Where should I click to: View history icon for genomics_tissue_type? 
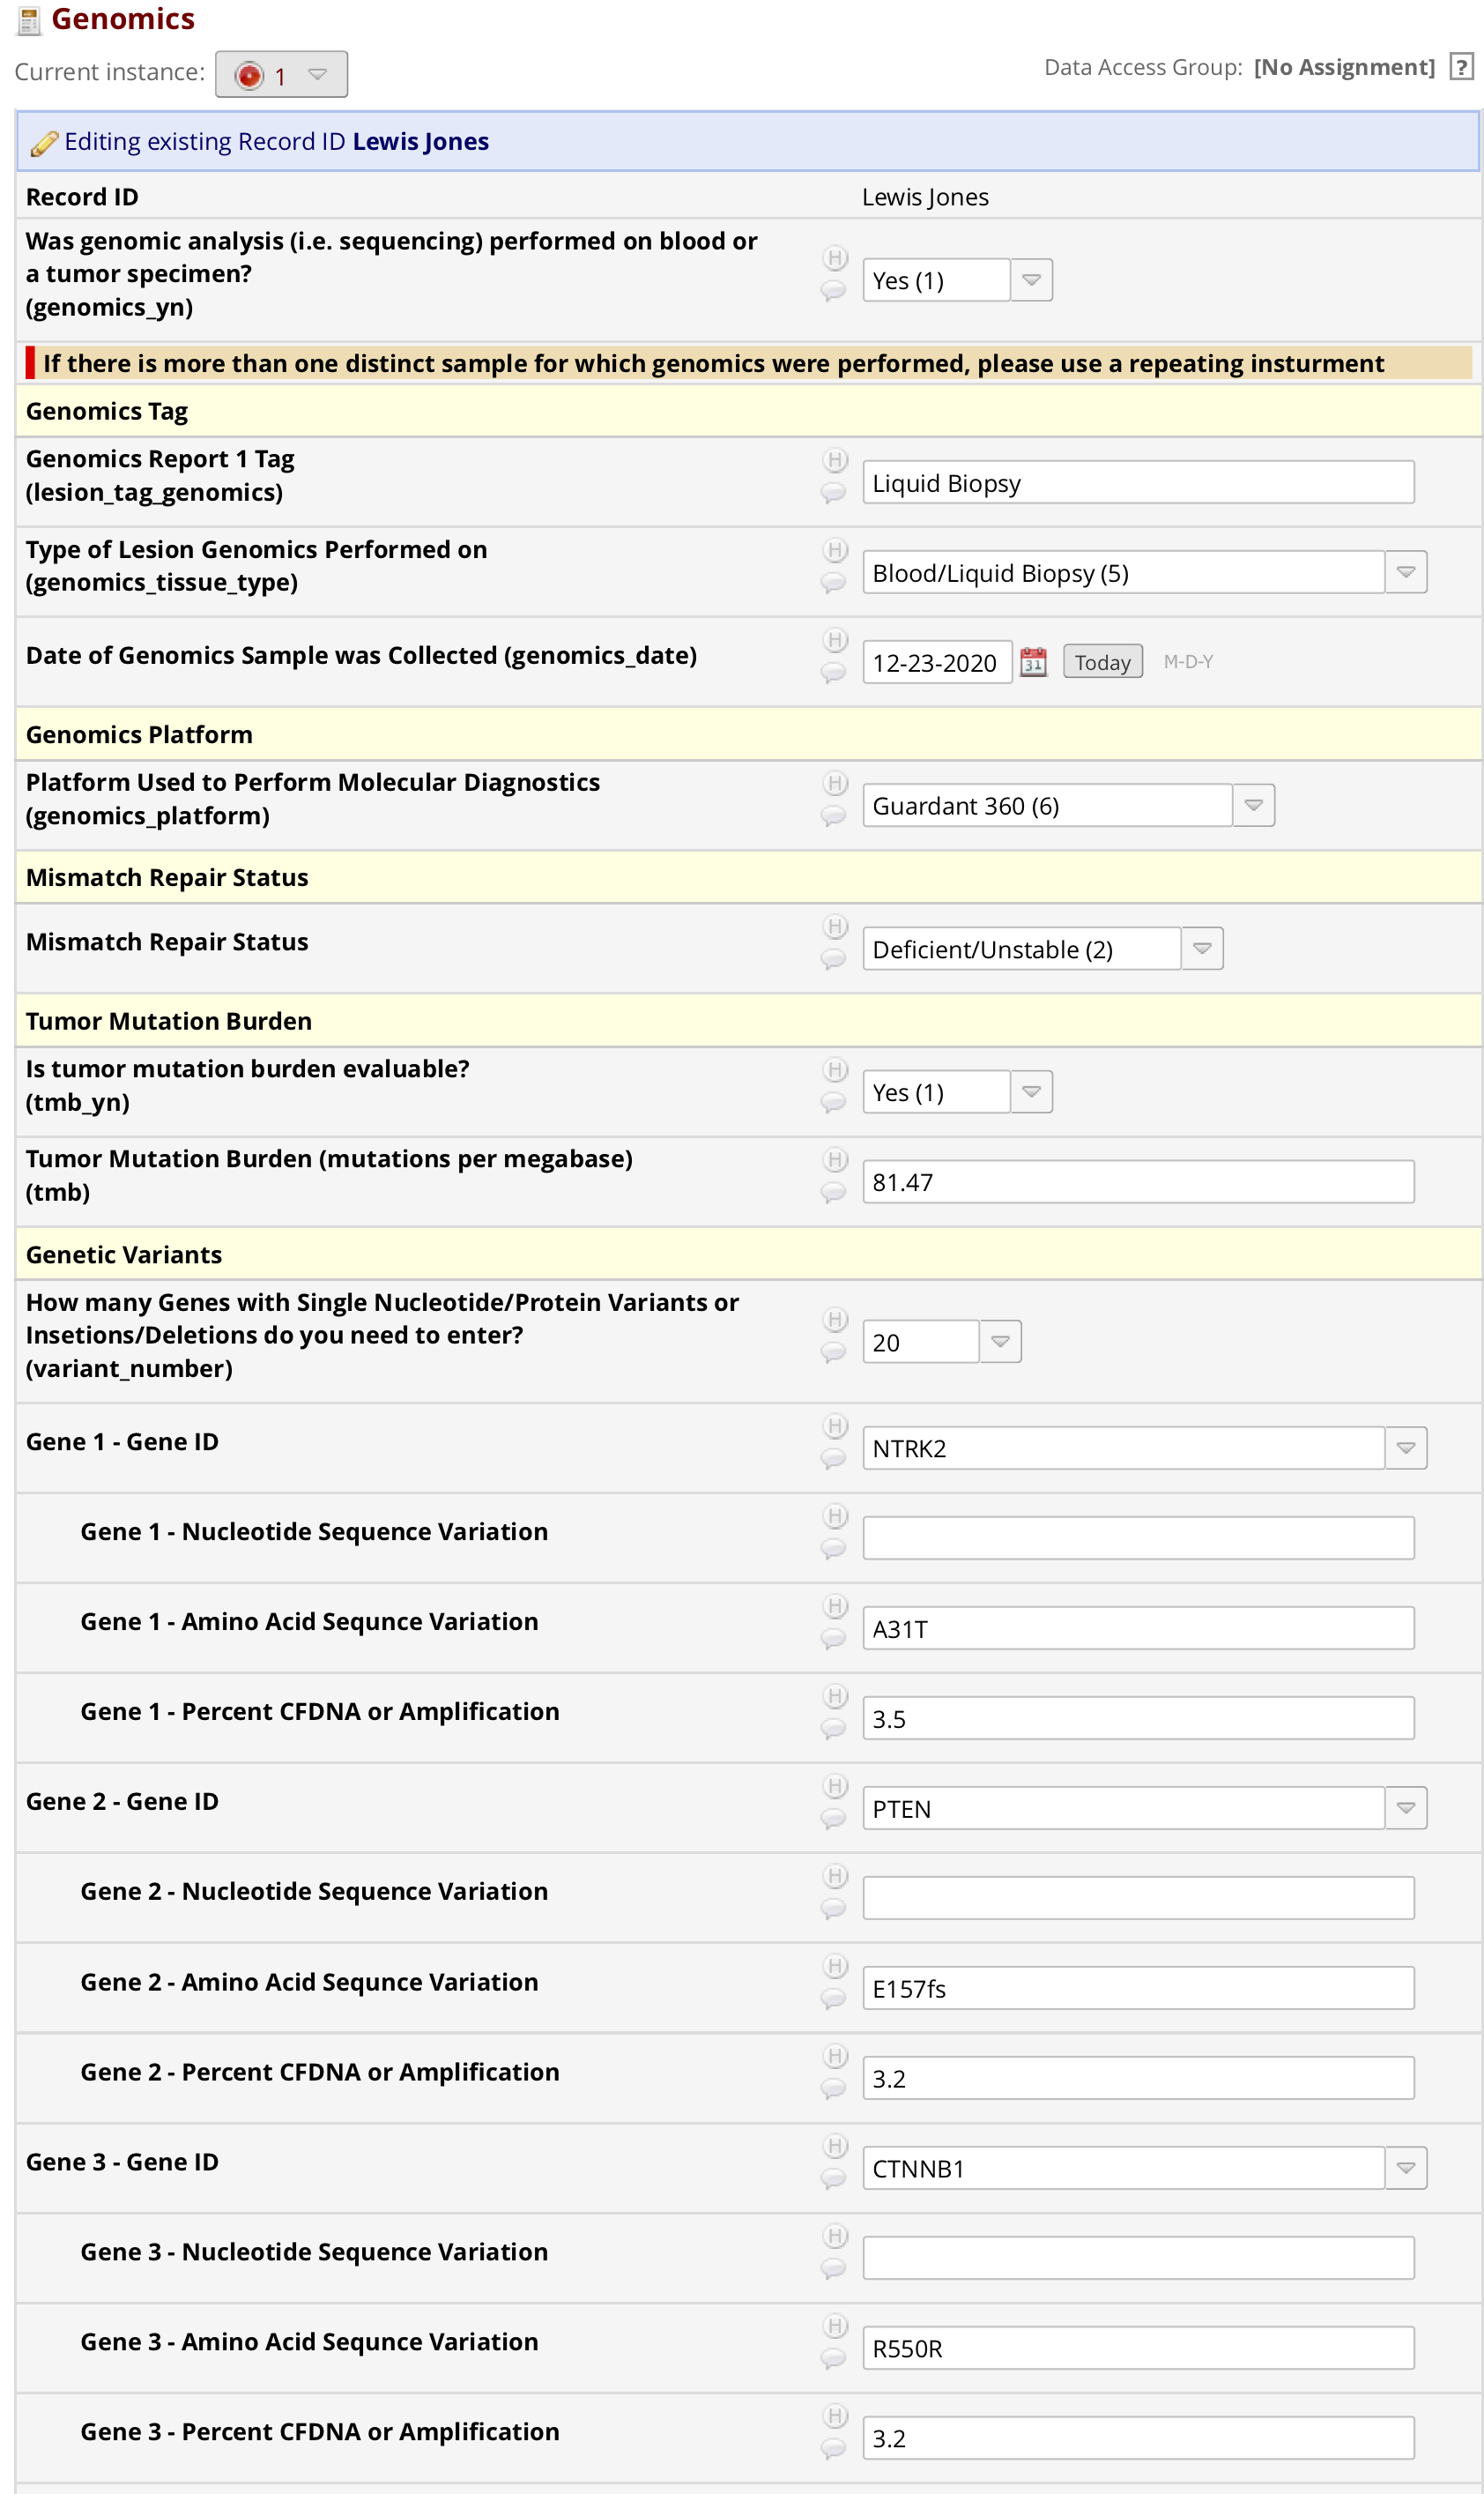[835, 550]
